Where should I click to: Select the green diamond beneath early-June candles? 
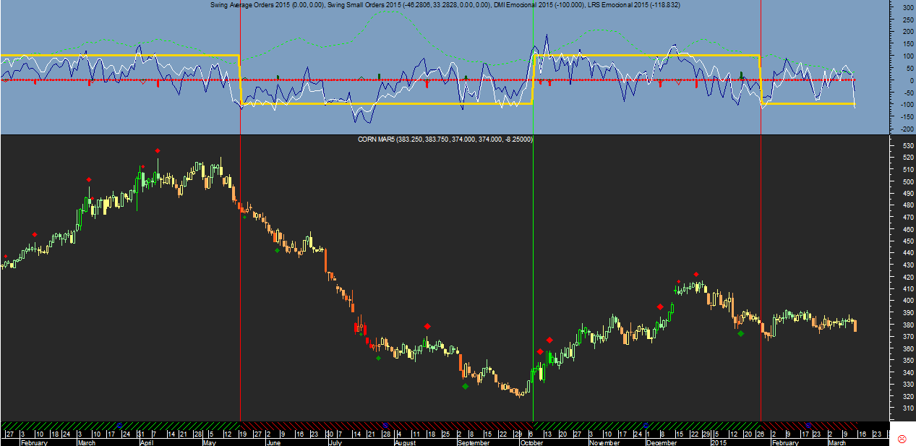click(277, 250)
